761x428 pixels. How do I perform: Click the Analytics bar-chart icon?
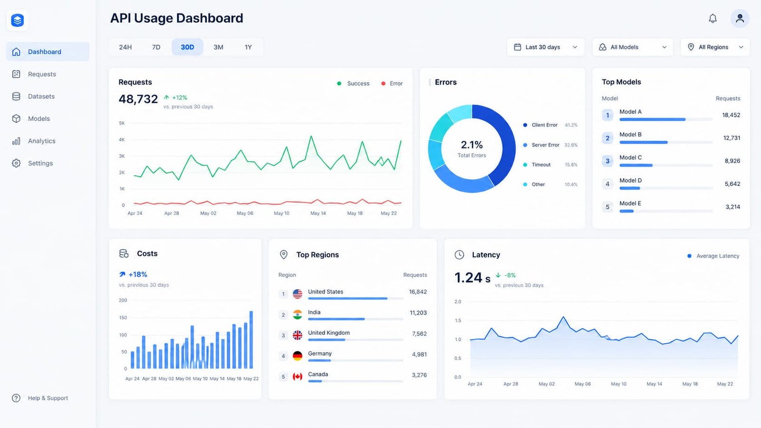pos(16,141)
